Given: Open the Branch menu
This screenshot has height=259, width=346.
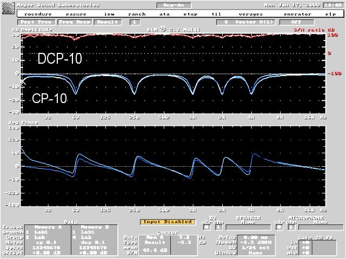Looking at the screenshot, I should click(137, 14).
